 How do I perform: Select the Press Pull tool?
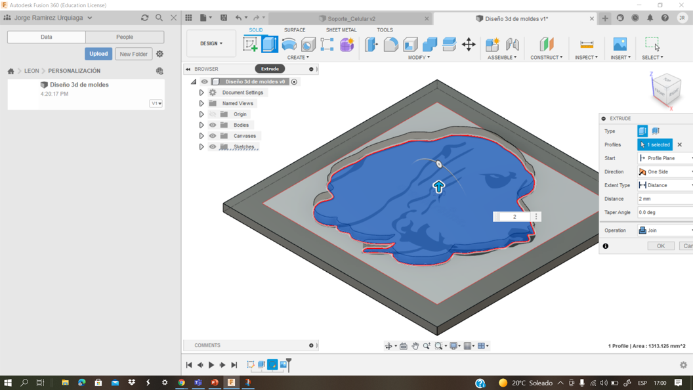pos(371,44)
